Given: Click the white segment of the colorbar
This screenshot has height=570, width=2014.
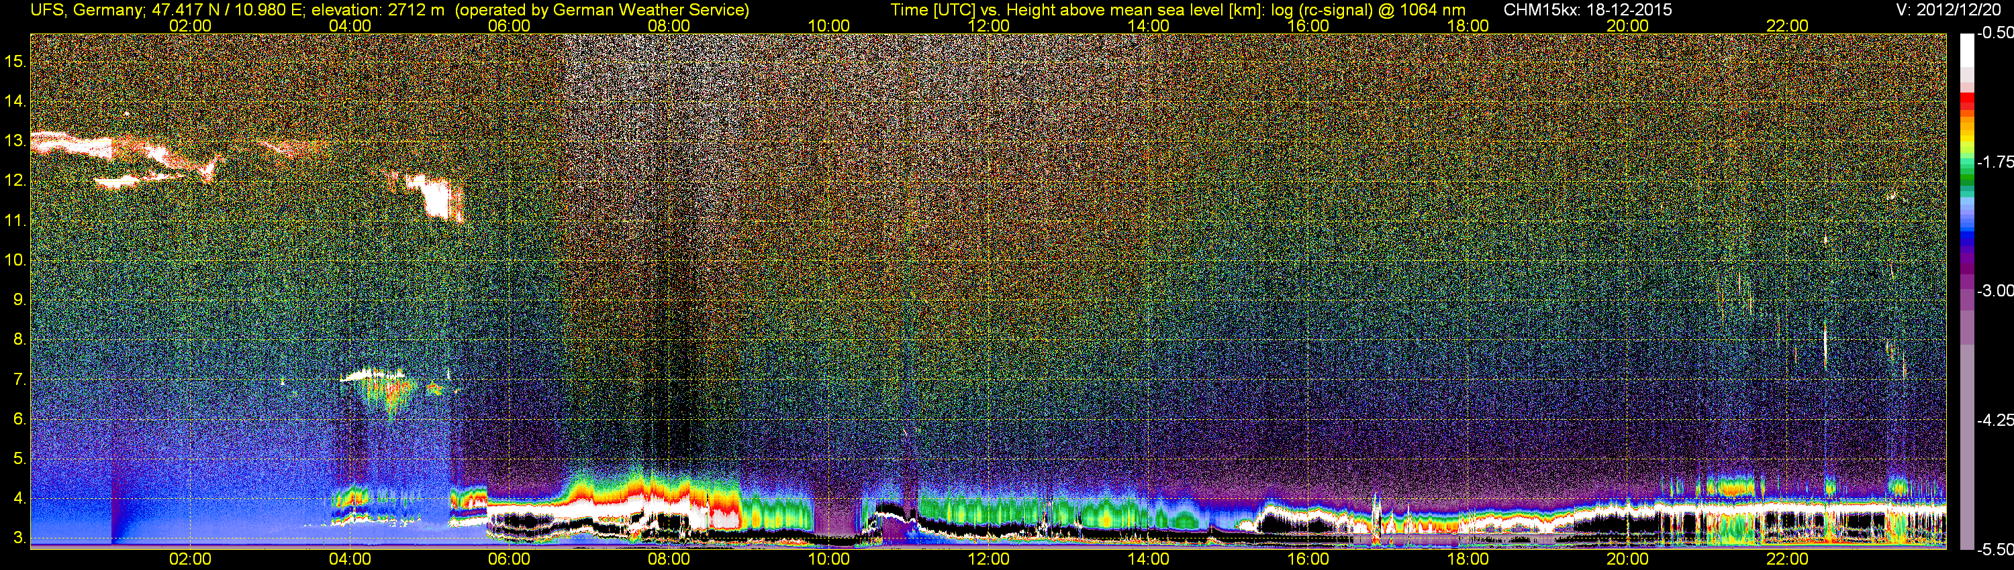Looking at the screenshot, I should (x=1966, y=51).
